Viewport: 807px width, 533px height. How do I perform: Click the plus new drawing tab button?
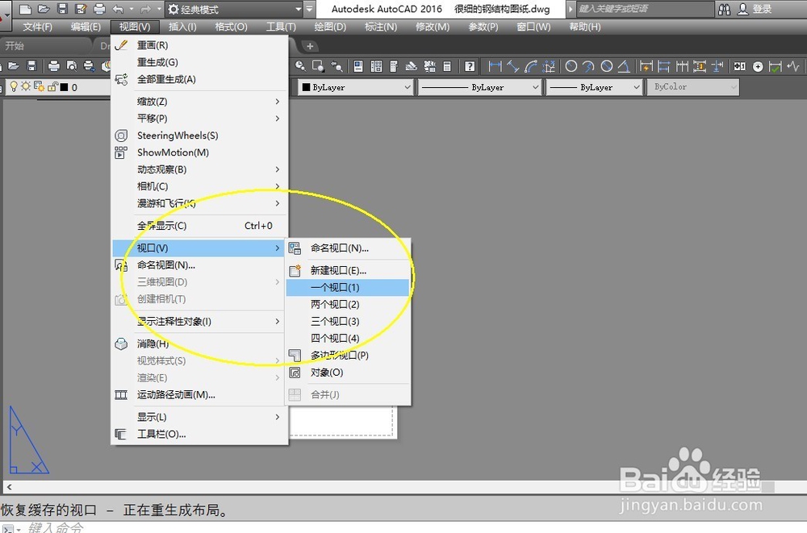310,46
